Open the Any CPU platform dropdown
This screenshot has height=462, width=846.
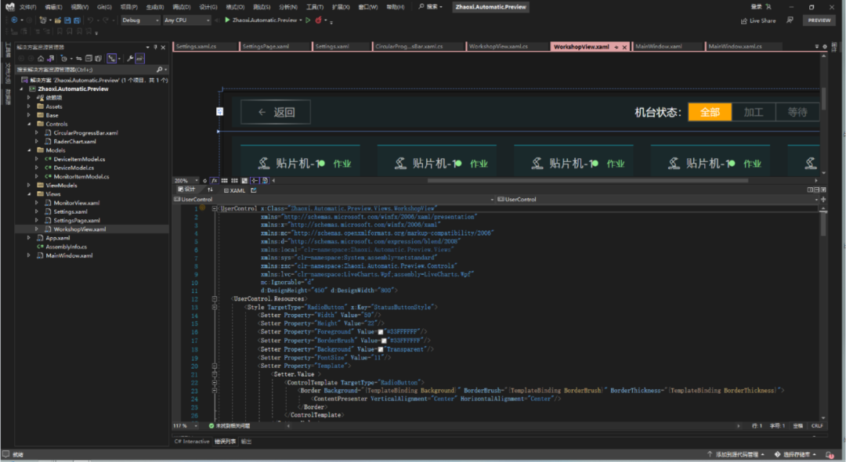[186, 20]
